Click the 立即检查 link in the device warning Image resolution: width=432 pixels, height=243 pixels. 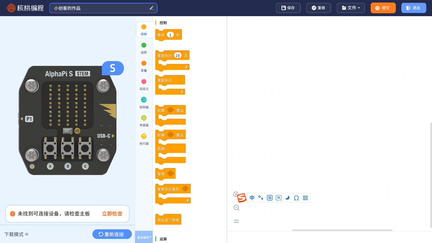(112, 214)
